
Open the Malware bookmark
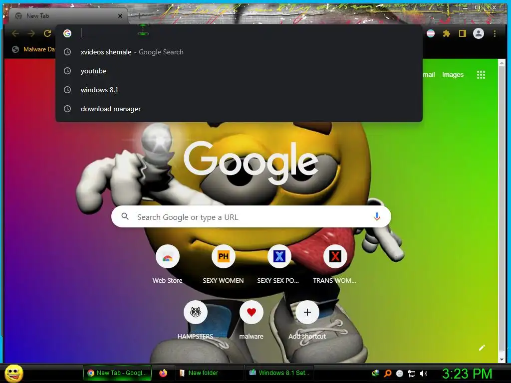[x=33, y=49]
